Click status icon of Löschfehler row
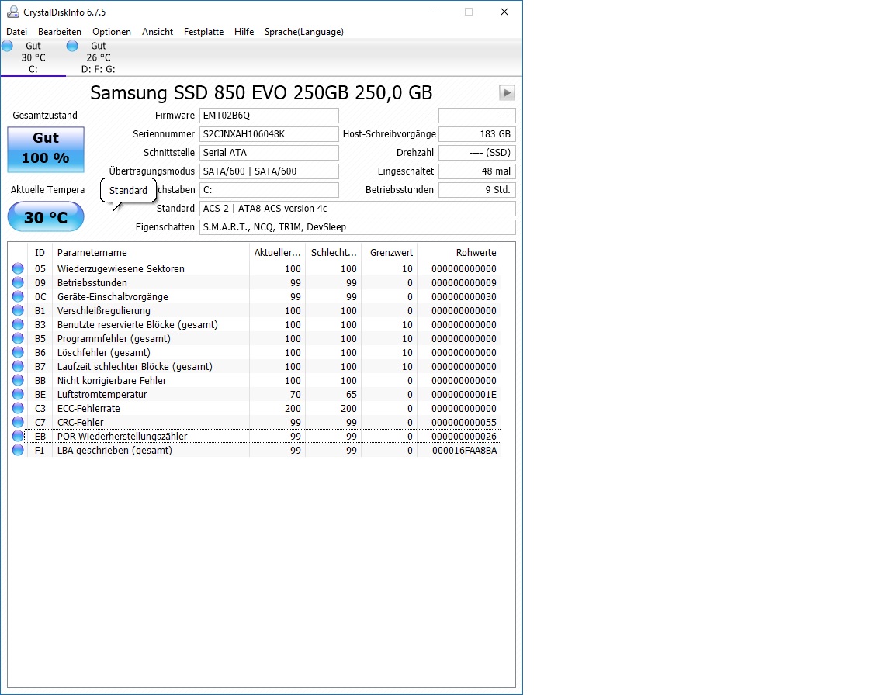Viewport: 894px width, 695px height. (x=19, y=352)
